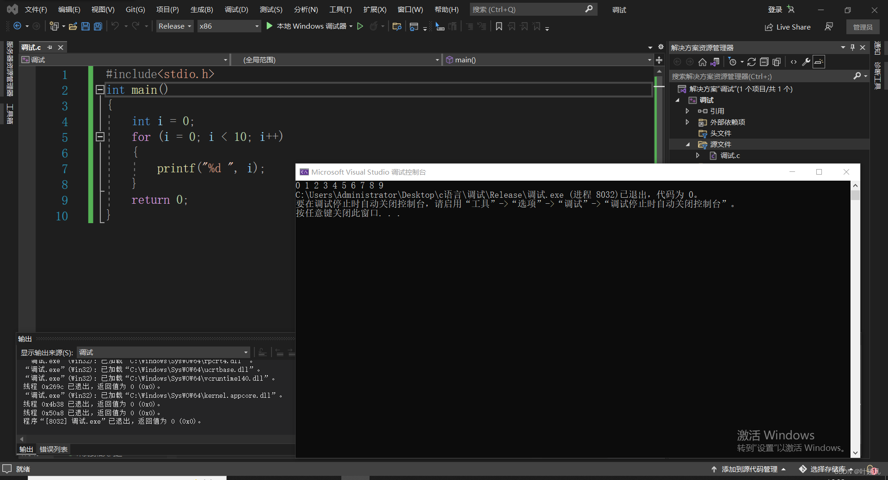Viewport: 888px width, 480px height.
Task: Open the 视图(V) menu
Action: click(103, 10)
